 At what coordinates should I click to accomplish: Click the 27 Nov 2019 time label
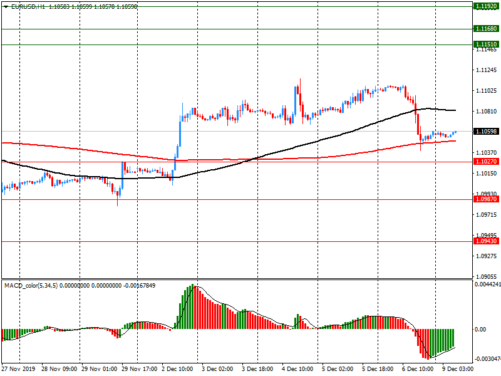point(18,369)
